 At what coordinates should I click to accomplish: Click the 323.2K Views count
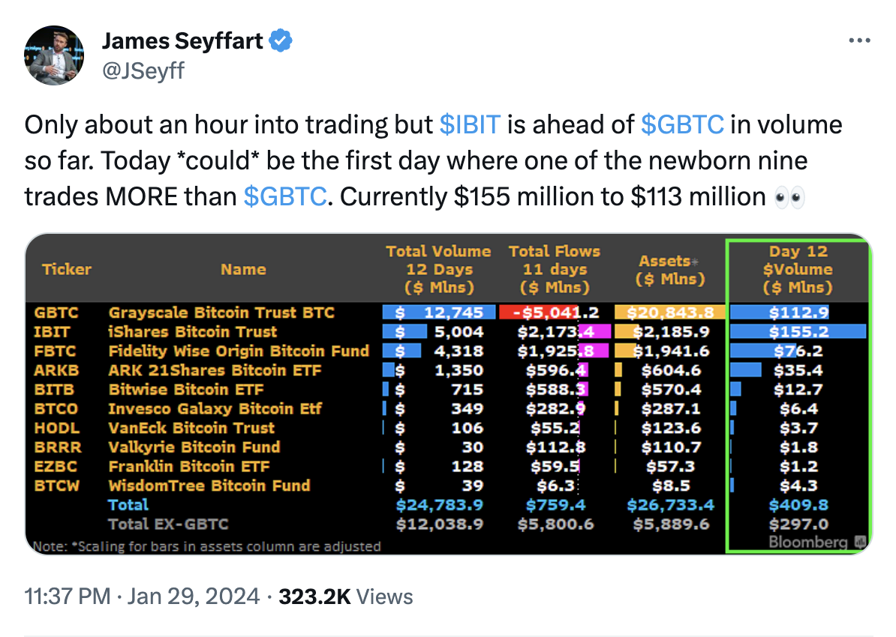tap(345, 597)
